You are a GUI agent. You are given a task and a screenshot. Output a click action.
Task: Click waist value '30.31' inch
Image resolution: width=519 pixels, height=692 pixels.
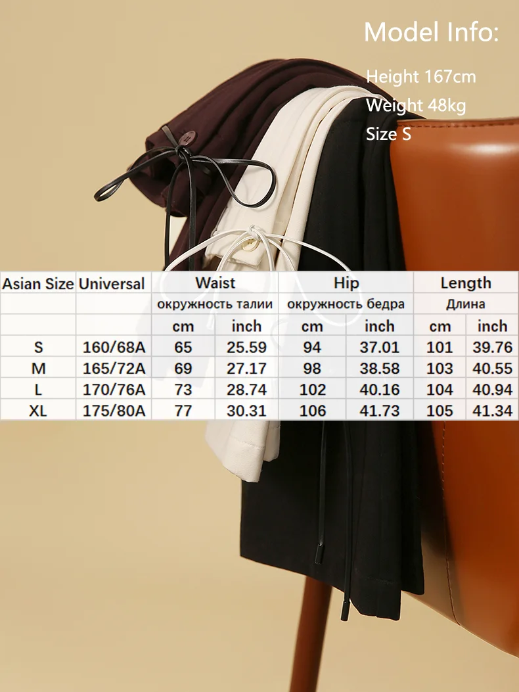(x=247, y=411)
